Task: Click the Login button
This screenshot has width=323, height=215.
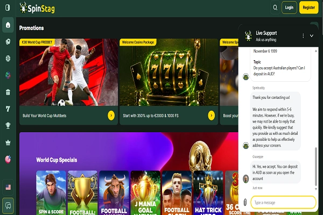Action: 289,8
